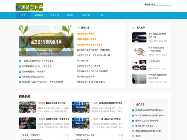Open the 锦鲤黄粉药浴 koi thumbnail
Viewport: 187px width, 140px height.
tap(27, 123)
